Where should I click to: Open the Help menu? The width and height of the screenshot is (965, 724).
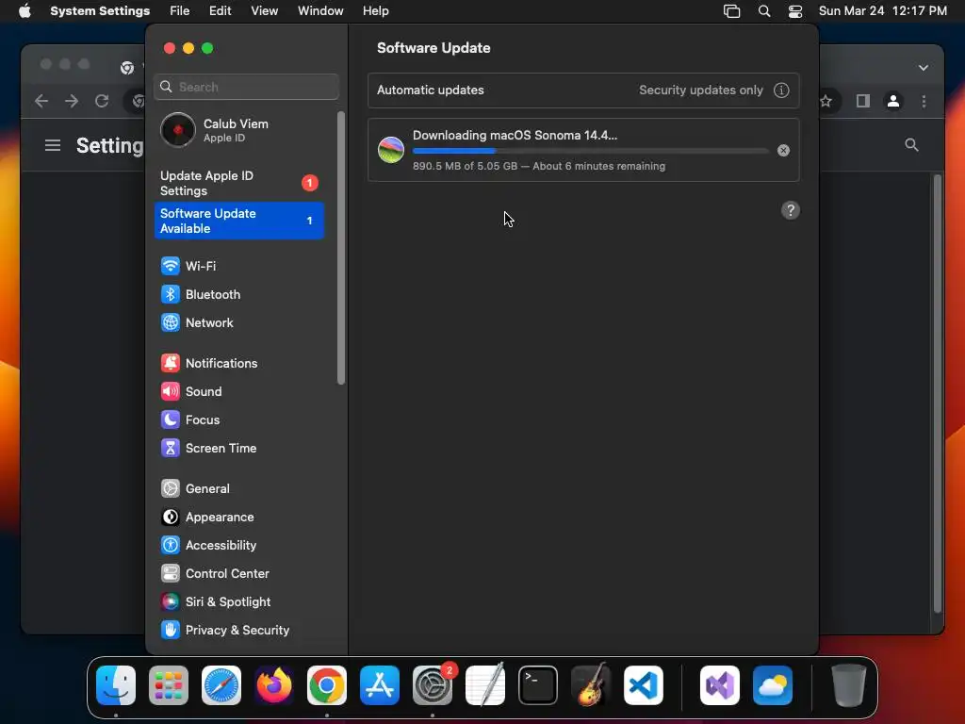pos(375,11)
